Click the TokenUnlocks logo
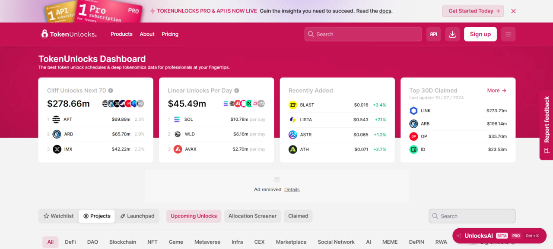The width and height of the screenshot is (553, 249). [x=69, y=34]
